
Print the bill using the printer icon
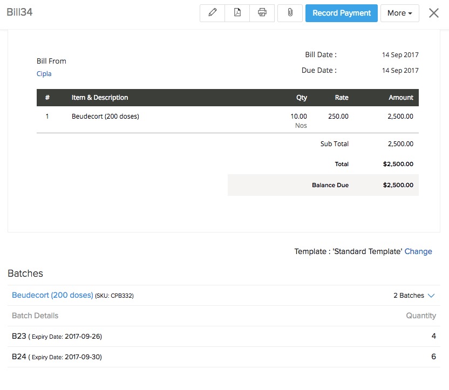(262, 13)
